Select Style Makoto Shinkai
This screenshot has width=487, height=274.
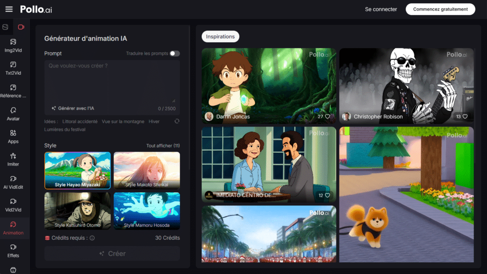pyautogui.click(x=146, y=171)
